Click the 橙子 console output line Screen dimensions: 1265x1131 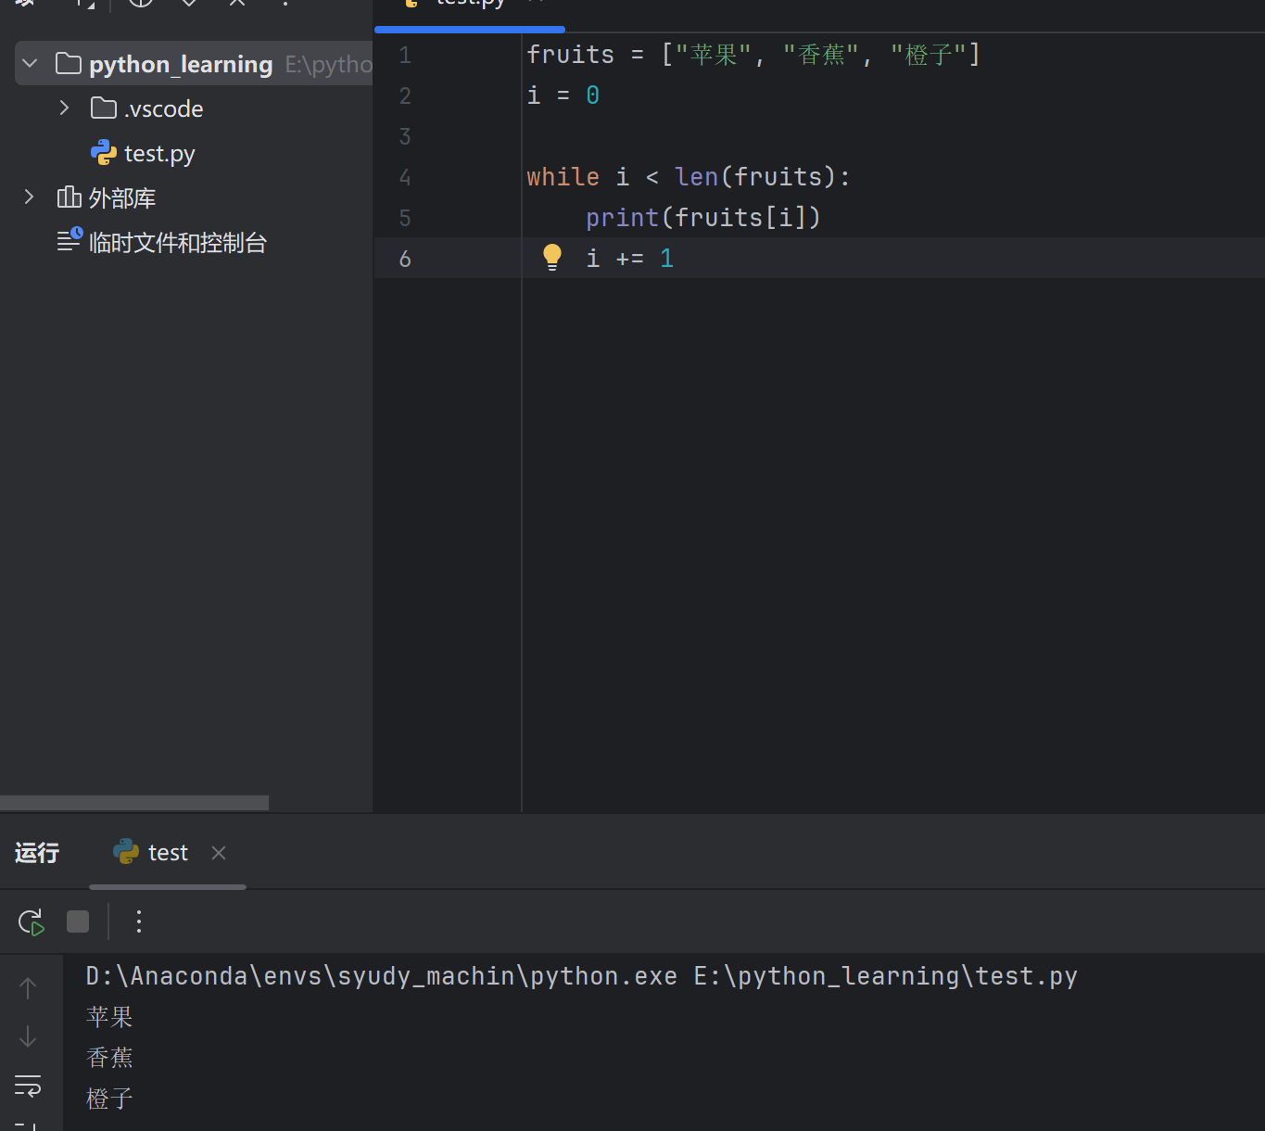tap(109, 1099)
